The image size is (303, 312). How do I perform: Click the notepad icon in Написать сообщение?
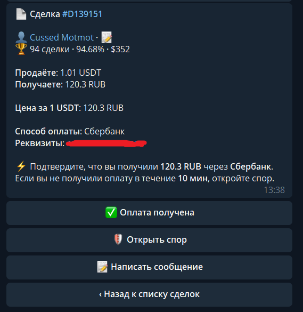(102, 267)
